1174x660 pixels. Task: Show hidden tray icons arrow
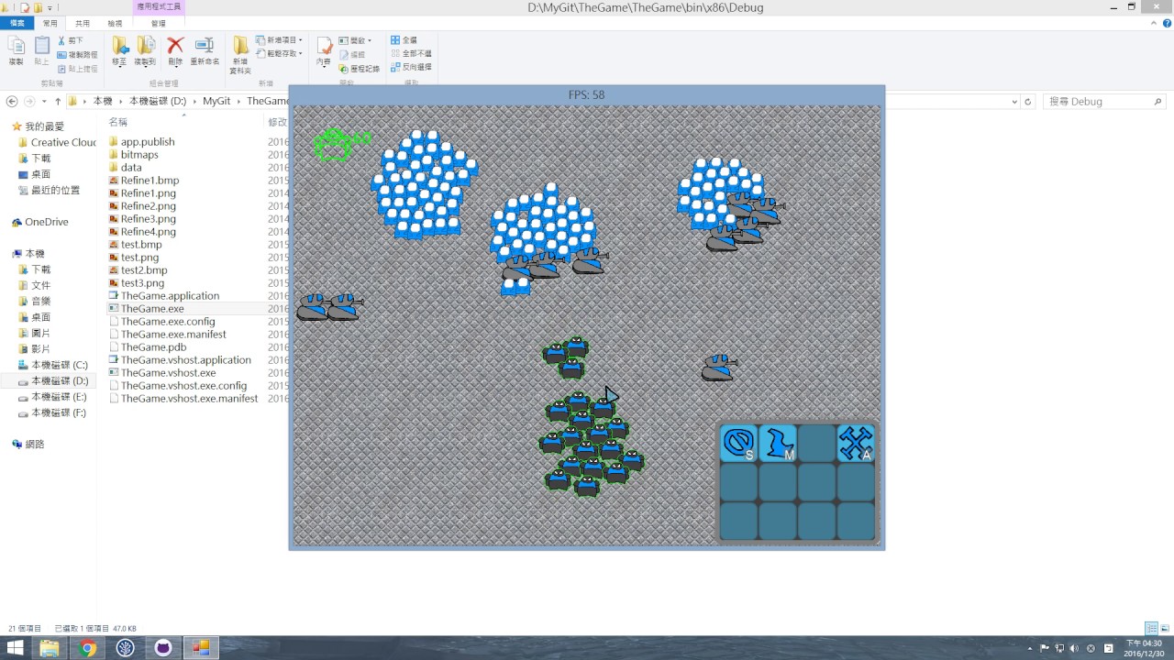[x=1028, y=648]
